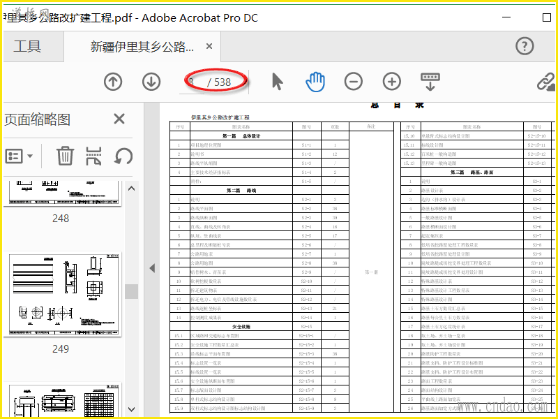Click the page number input field
Viewport: 558px width, 419px height.
[193, 82]
